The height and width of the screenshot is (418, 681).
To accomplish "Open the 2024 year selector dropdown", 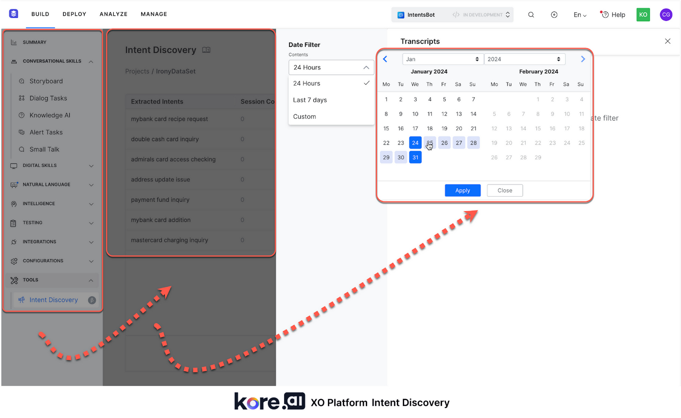I will pos(524,59).
